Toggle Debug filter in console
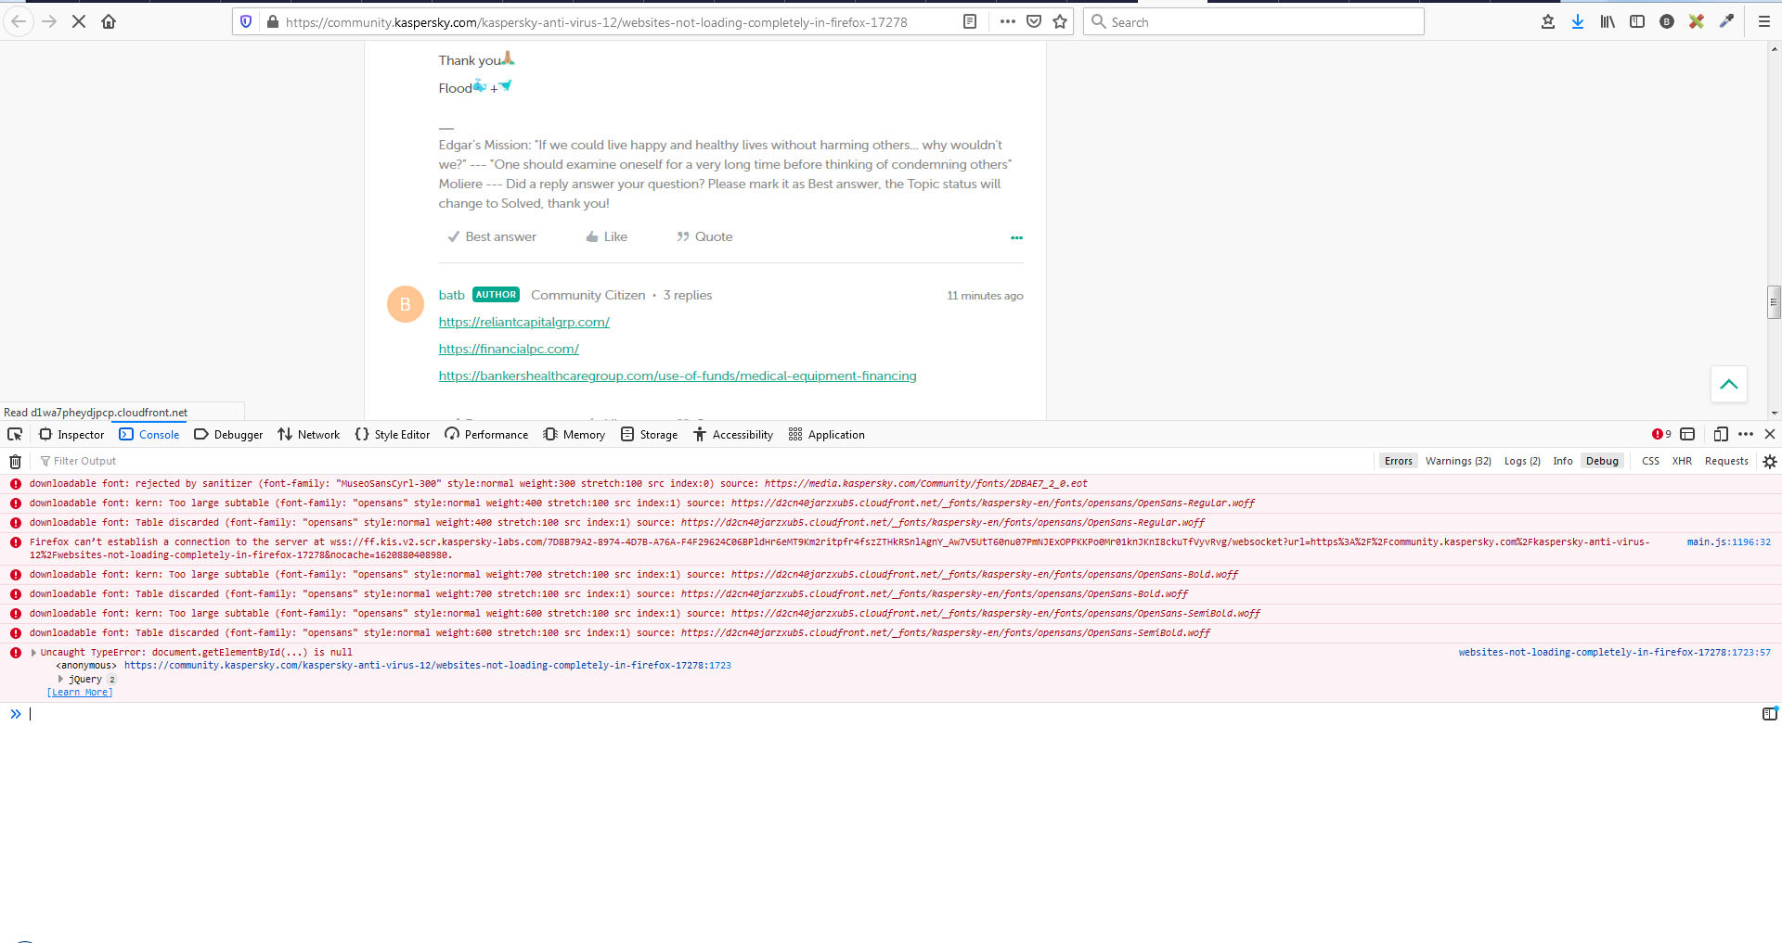The height and width of the screenshot is (943, 1782). coord(1602,461)
